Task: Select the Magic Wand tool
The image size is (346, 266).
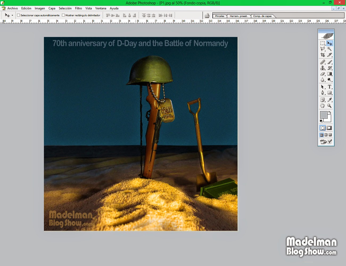Action: click(329, 49)
